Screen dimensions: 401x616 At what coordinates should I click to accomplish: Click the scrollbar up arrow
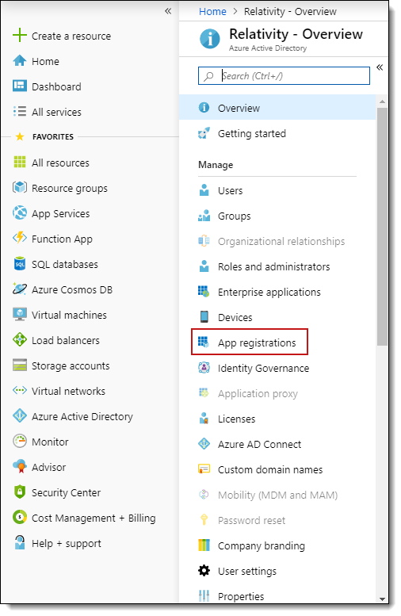pyautogui.click(x=382, y=101)
